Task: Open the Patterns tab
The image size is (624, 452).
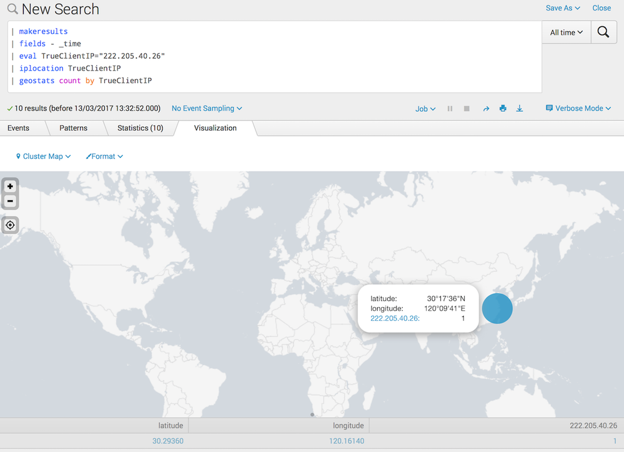Action: tap(74, 128)
